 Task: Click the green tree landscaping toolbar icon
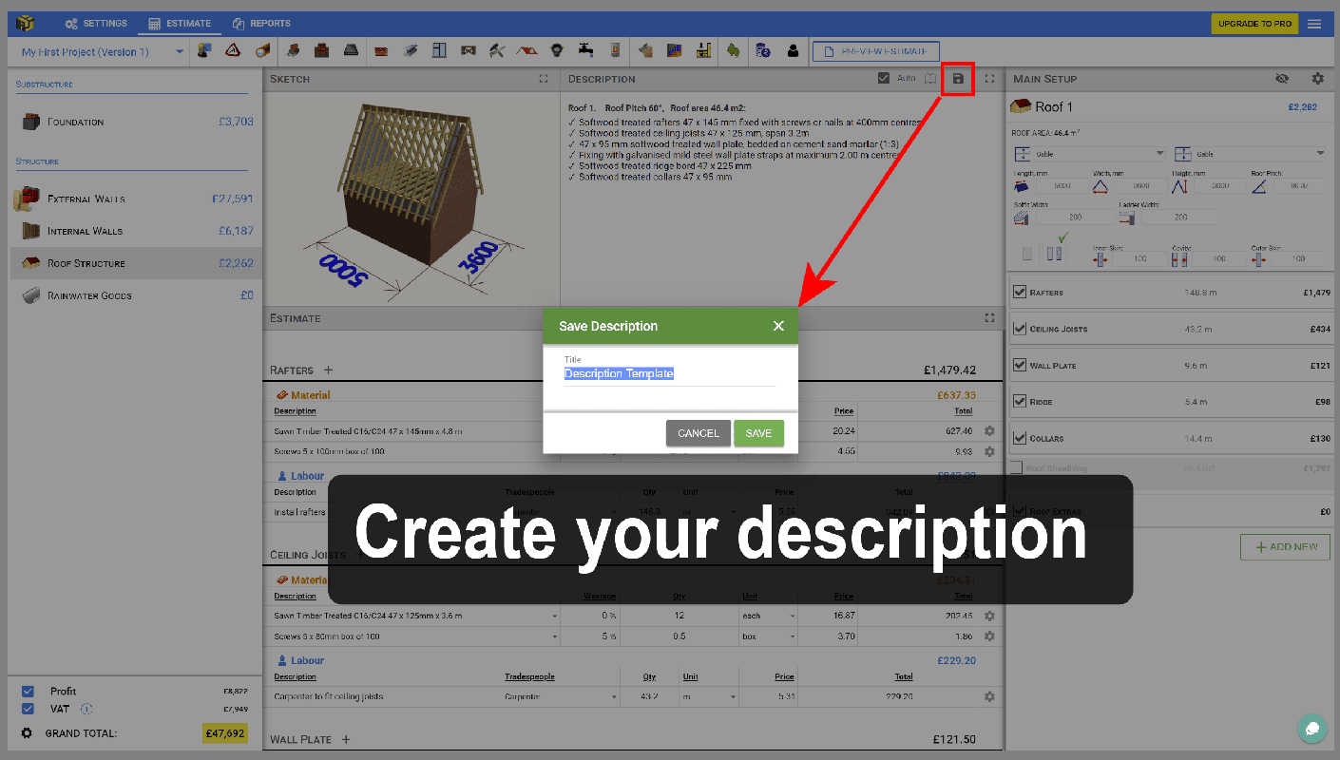[x=734, y=51]
